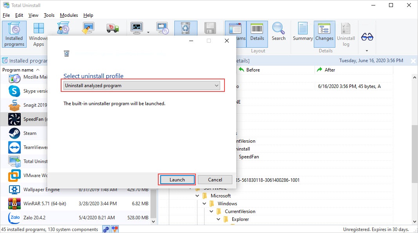Cancel the uninstall profile dialog
This screenshot has width=418, height=233.
click(215, 180)
